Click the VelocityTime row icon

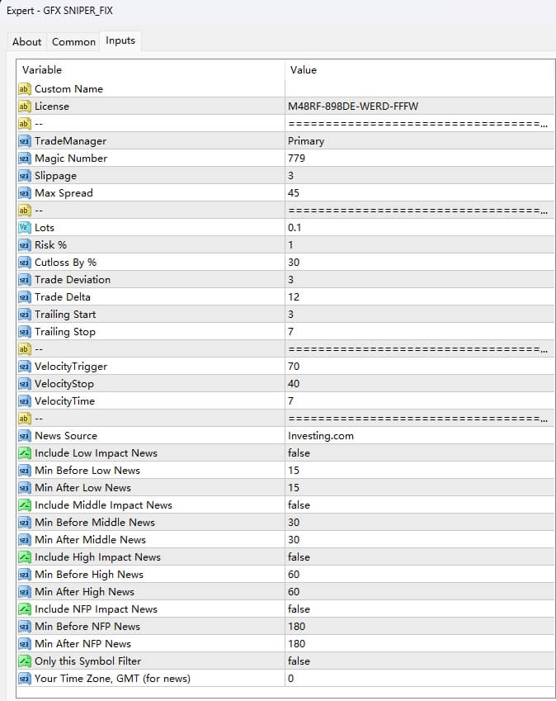pyautogui.click(x=24, y=401)
